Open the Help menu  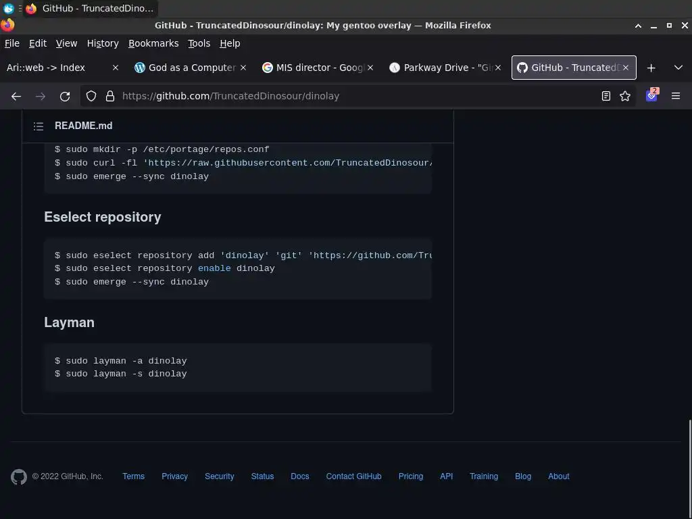point(230,43)
